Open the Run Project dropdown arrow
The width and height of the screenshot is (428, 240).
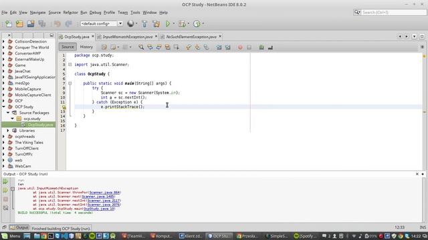174,24
